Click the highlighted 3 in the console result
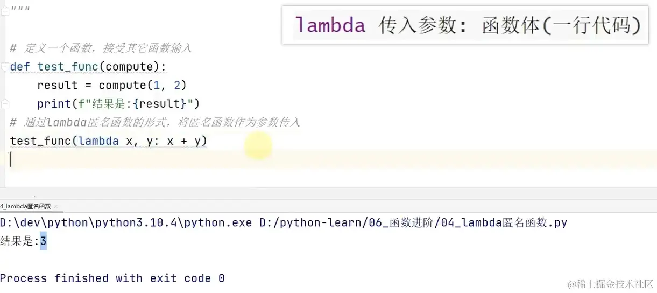 click(43, 242)
